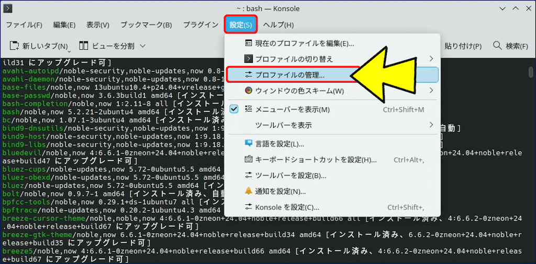Select 現在のプロファイルを編集(E) entry
Viewport: 536px width, 264px height.
click(304, 43)
